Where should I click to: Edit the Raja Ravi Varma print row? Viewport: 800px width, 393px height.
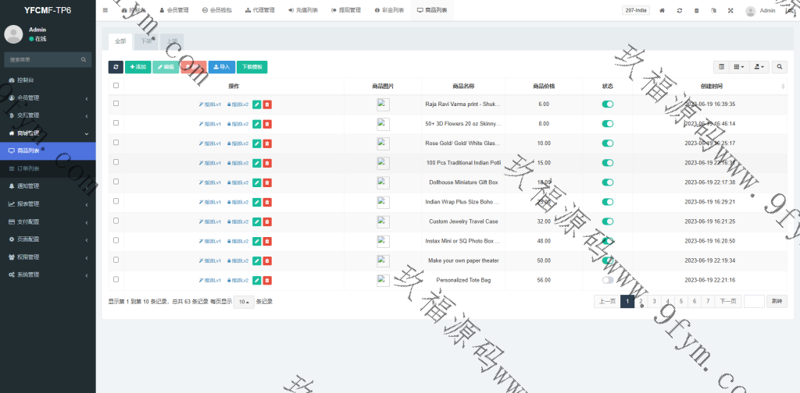click(257, 104)
